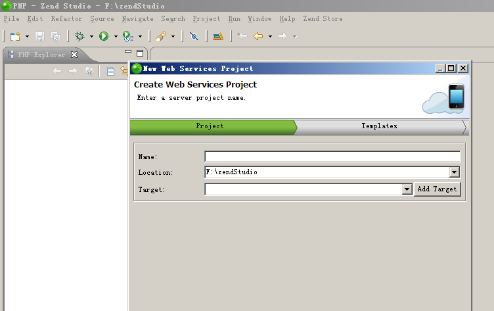Click the Location path field

pos(326,172)
